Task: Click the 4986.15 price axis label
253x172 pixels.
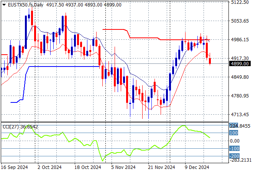Action: (x=240, y=40)
